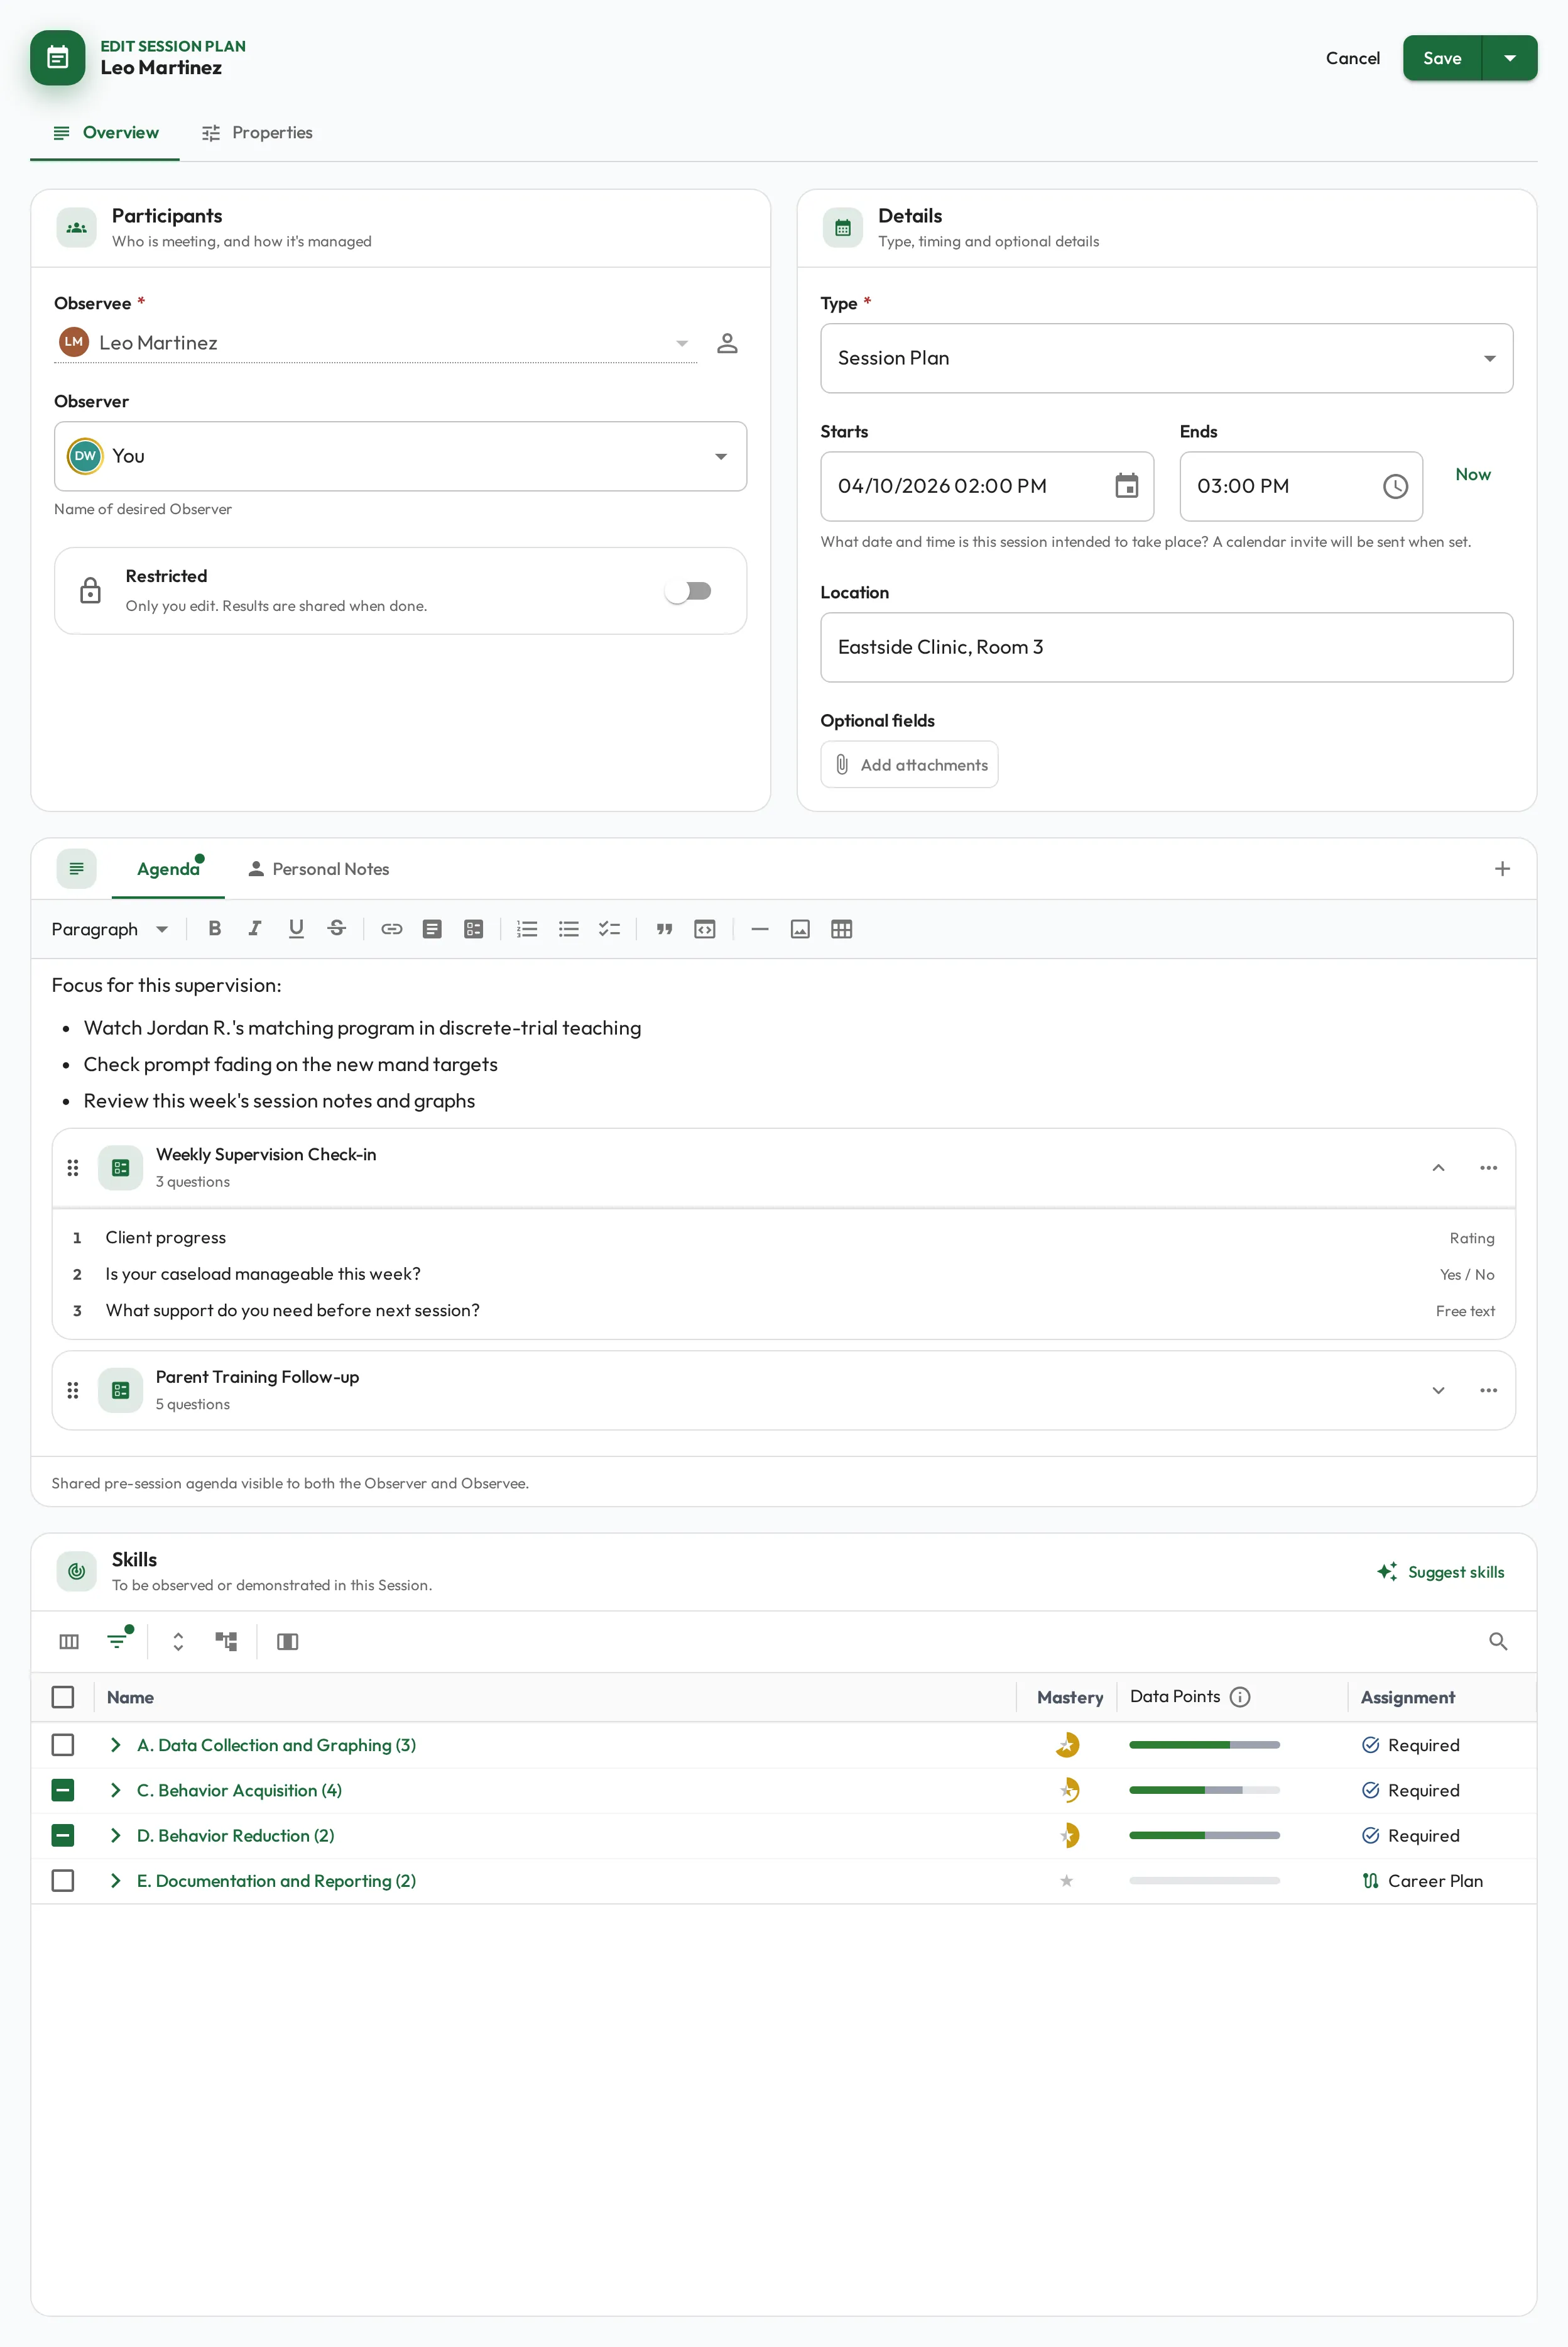Check Documentation and Reporting checkbox

[x=63, y=1881]
